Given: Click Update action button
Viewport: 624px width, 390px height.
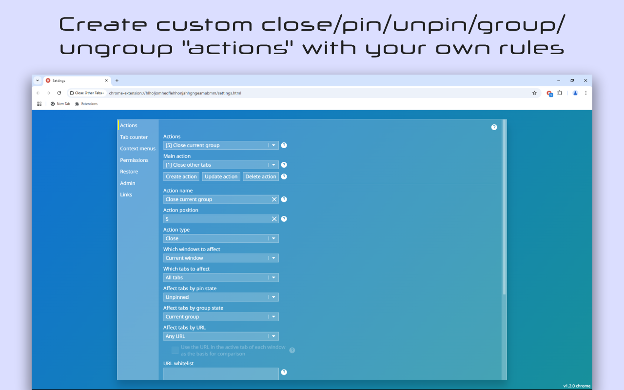Looking at the screenshot, I should pos(221,176).
